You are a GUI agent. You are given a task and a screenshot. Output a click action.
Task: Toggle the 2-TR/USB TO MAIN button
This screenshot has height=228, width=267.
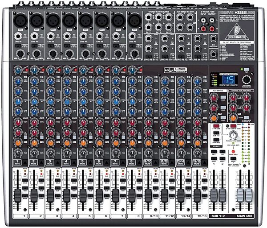point(233,126)
